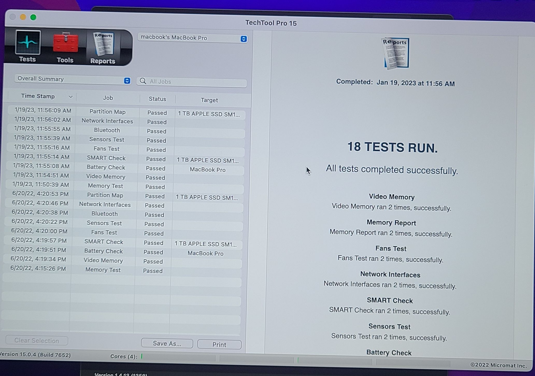The height and width of the screenshot is (376, 535).
Task: Click the Cores activity meter bar
Action: point(179,357)
